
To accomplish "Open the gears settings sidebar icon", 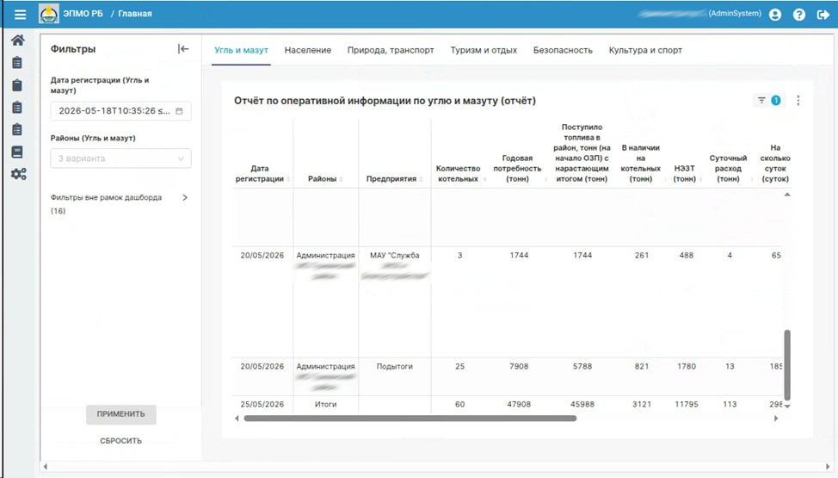I will tap(19, 174).
